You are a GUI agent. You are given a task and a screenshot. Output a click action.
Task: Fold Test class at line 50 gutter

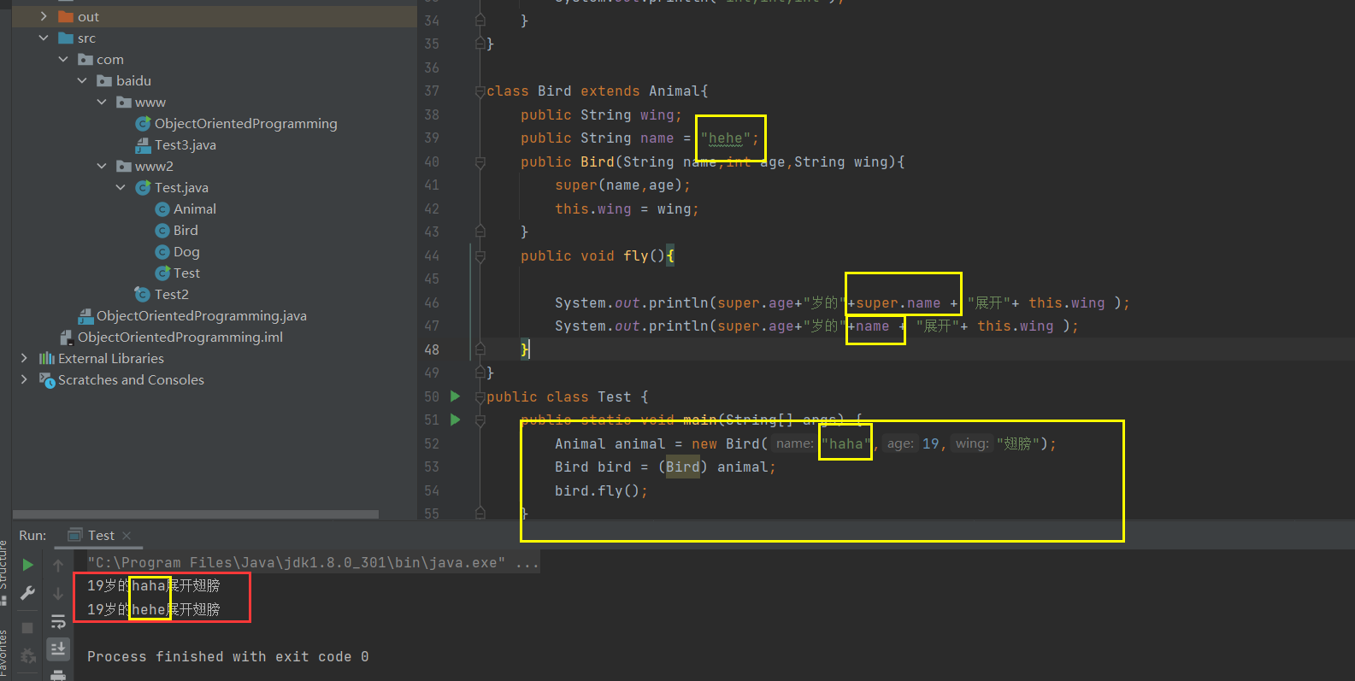(x=480, y=396)
